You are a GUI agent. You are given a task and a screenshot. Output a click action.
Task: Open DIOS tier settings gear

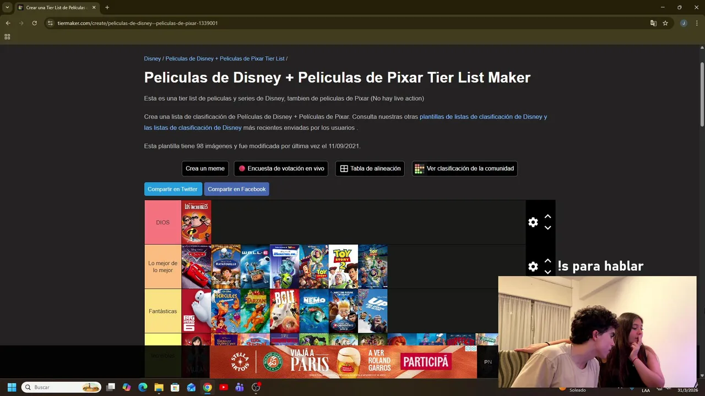click(x=533, y=222)
